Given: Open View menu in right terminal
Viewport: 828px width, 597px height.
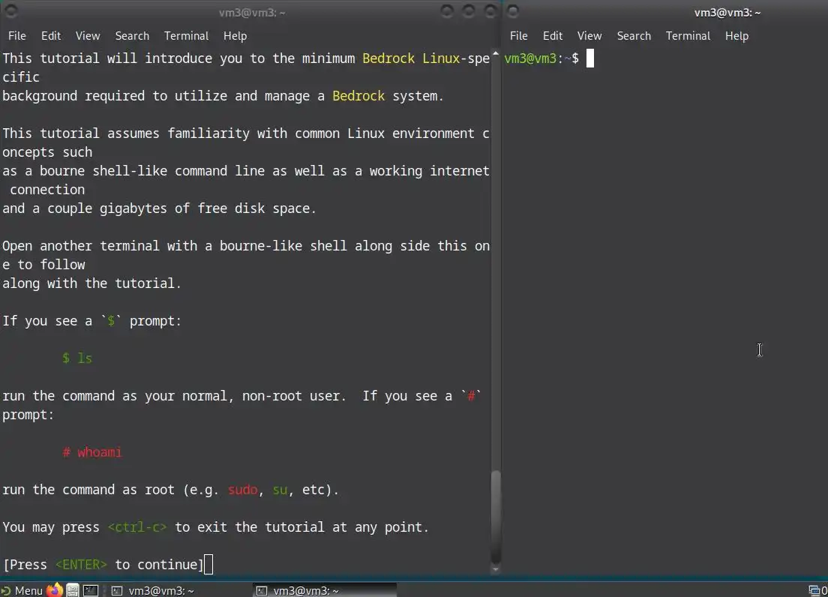Looking at the screenshot, I should [589, 36].
